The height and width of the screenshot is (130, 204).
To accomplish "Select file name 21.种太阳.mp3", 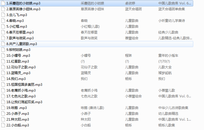I will coord(18,119).
